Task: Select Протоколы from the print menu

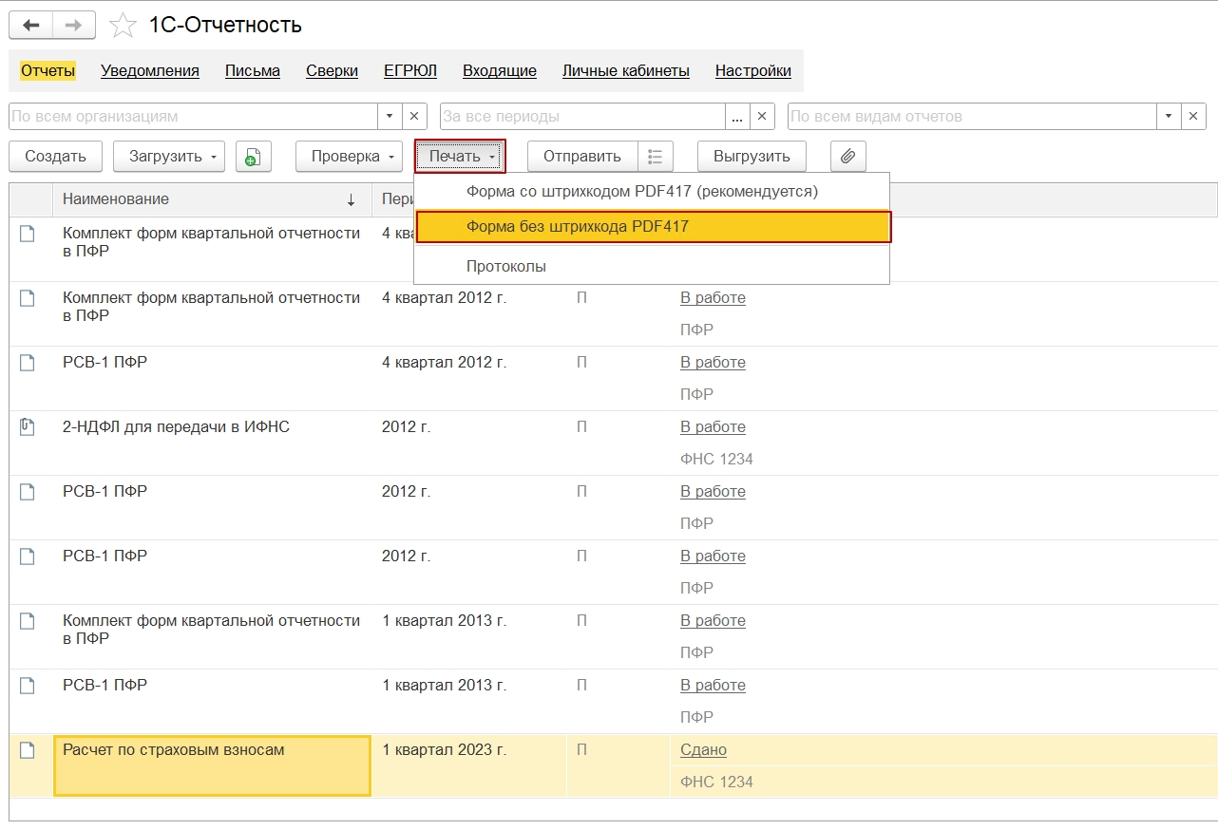Action: click(x=652, y=267)
